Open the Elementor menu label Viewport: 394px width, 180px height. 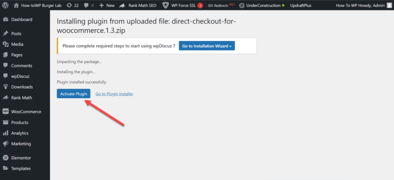(x=21, y=158)
